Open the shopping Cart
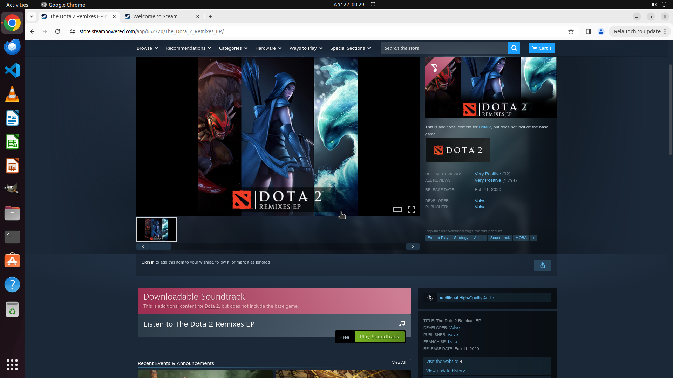The height and width of the screenshot is (378, 673). tap(541, 48)
